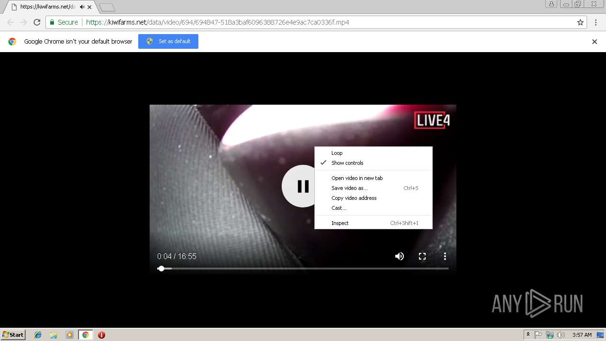Image resolution: width=606 pixels, height=341 pixels.
Task: Open a new tab button
Action: [107, 8]
